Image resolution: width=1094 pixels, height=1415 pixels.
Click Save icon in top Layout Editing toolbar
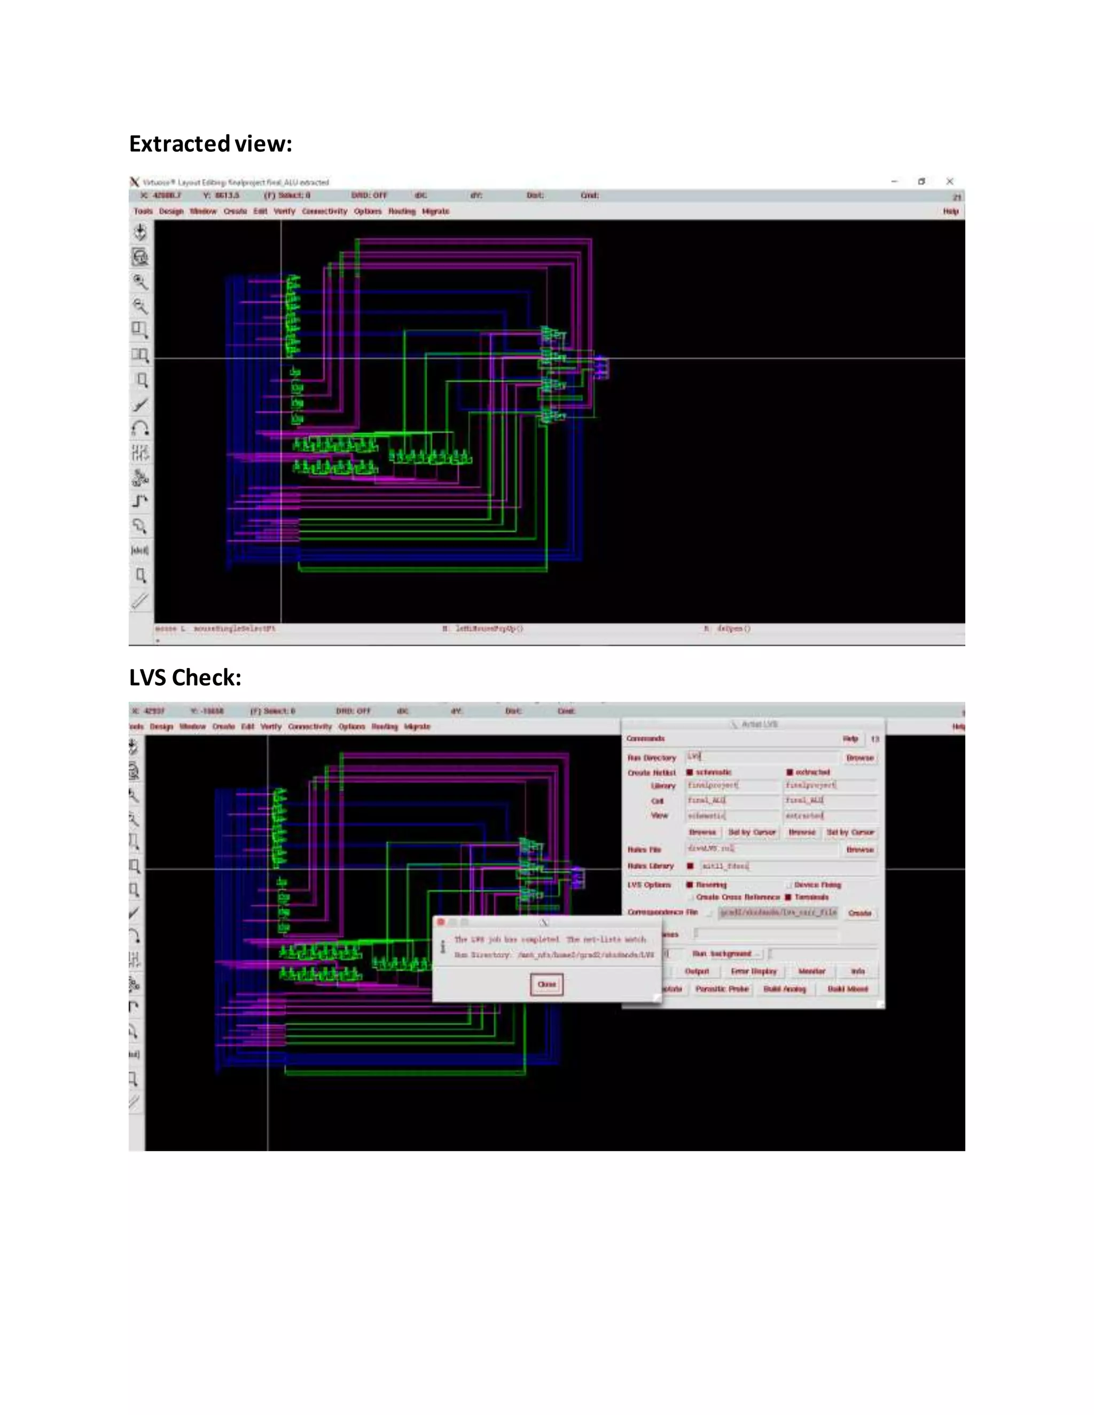140,232
